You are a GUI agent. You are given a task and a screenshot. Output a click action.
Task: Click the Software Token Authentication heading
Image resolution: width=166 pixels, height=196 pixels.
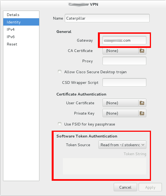87,136
